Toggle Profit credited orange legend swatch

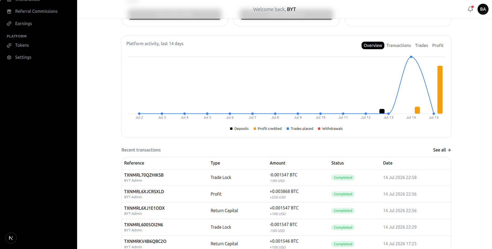(255, 129)
